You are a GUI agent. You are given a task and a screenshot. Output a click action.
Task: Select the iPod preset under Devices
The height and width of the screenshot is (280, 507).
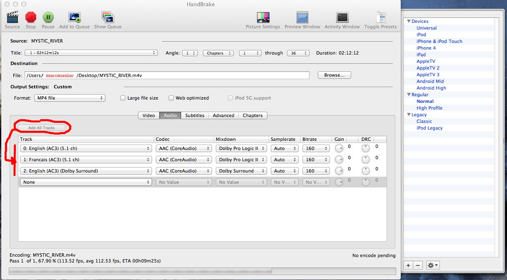pos(421,35)
